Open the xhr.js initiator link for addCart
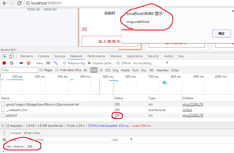 (193, 115)
